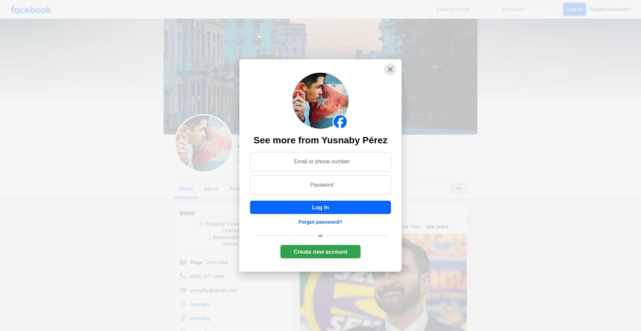
Task: Click the email envelope icon in Intro
Action: click(183, 290)
